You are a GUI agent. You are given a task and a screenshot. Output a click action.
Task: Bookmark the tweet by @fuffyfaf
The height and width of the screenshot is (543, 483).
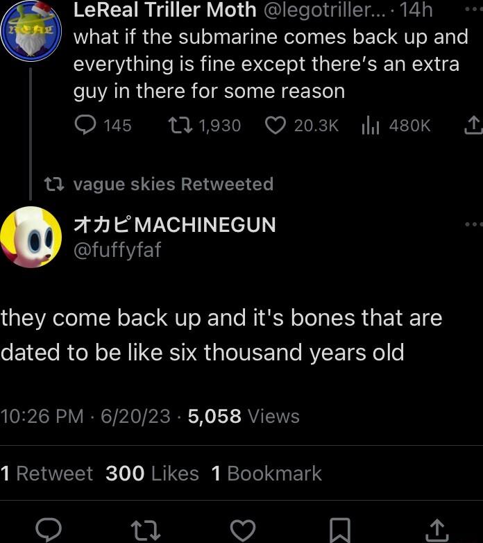[339, 530]
